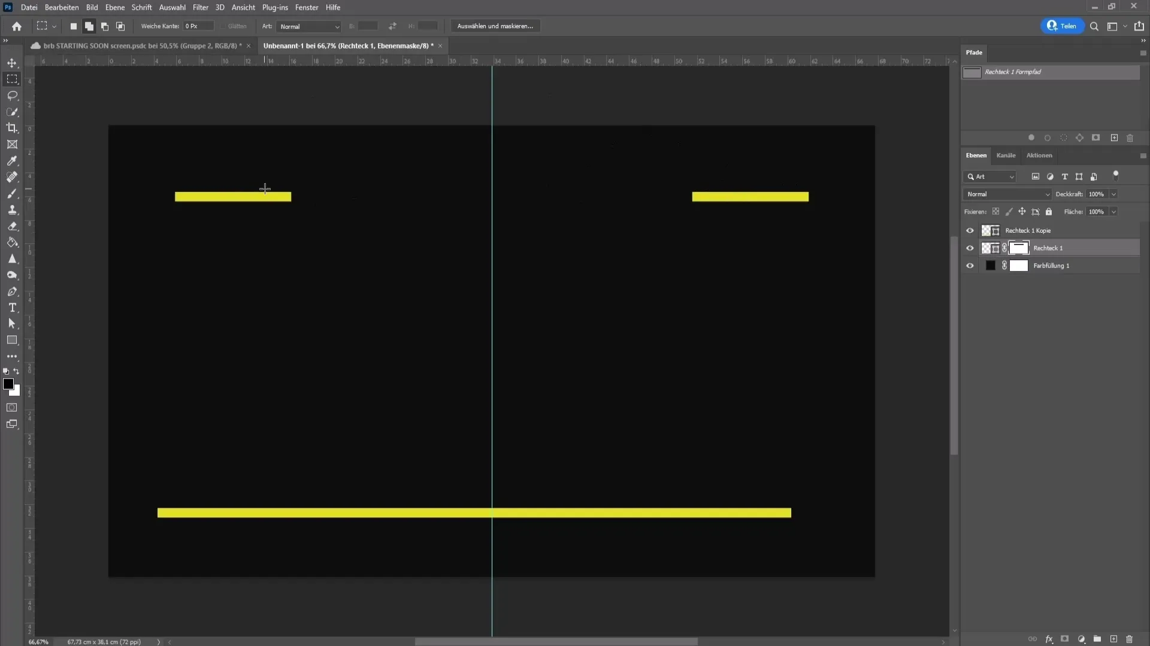Select the Move tool in toolbar
The image size is (1150, 646).
pos(12,62)
